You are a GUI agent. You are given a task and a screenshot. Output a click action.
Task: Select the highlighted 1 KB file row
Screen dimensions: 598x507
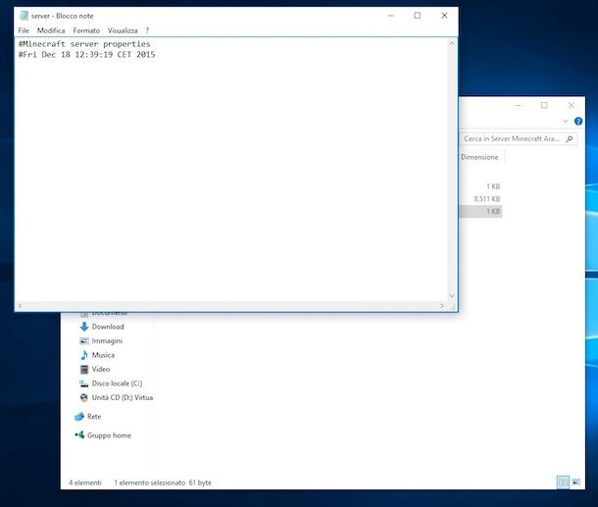tap(480, 211)
